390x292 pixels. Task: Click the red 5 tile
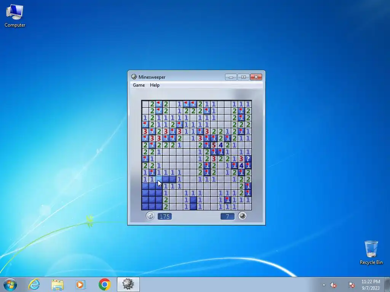(x=214, y=145)
